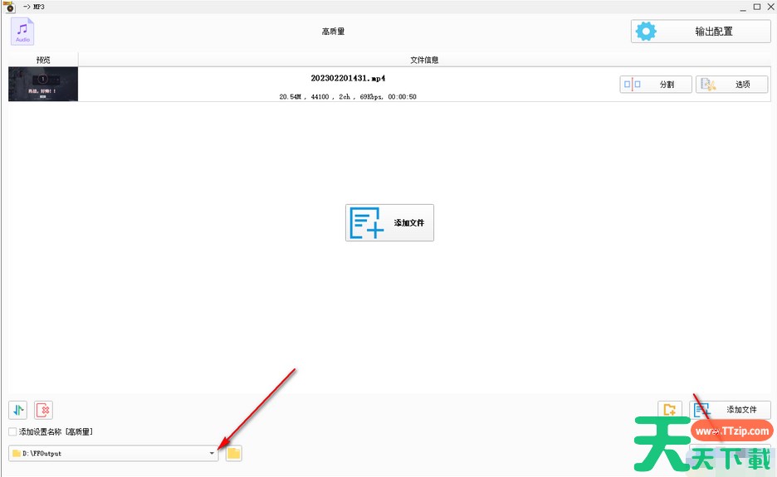Click the 预览 column header
Viewport: 777px width, 477px height.
tap(43, 60)
